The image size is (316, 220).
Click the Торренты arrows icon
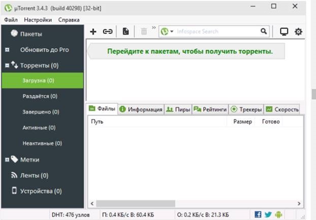click(x=15, y=65)
